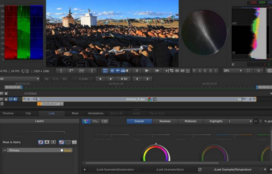Set the out point with the right brace button
Screen dimensions: 272x174
point(92,71)
